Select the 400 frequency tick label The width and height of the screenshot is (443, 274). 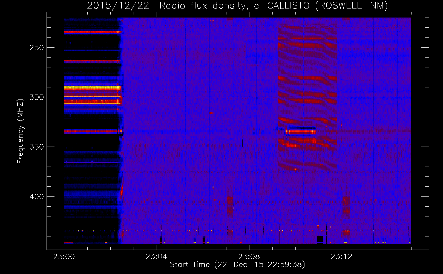(x=37, y=197)
